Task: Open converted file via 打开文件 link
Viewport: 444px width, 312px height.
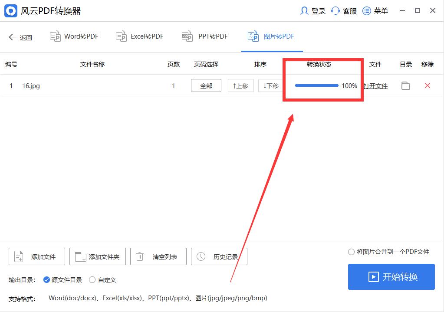Action: (375, 85)
